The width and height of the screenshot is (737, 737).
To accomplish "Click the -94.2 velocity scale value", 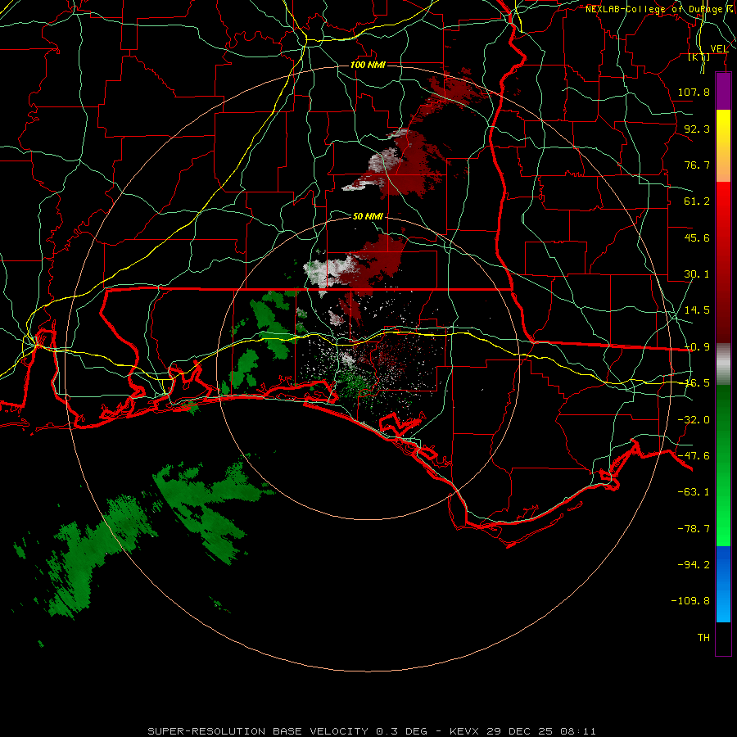I will [694, 564].
